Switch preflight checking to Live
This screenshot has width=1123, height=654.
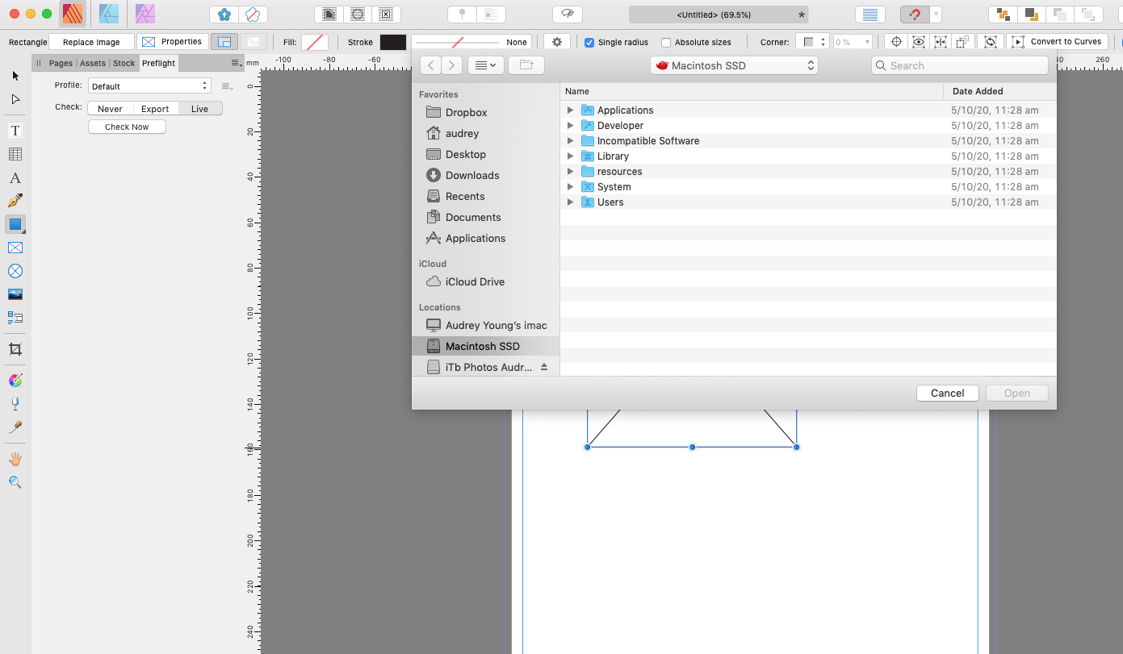click(200, 107)
